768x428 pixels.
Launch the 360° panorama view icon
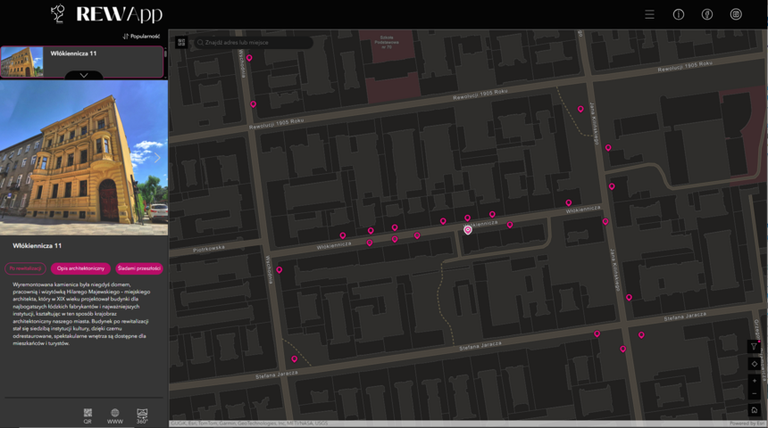click(142, 415)
